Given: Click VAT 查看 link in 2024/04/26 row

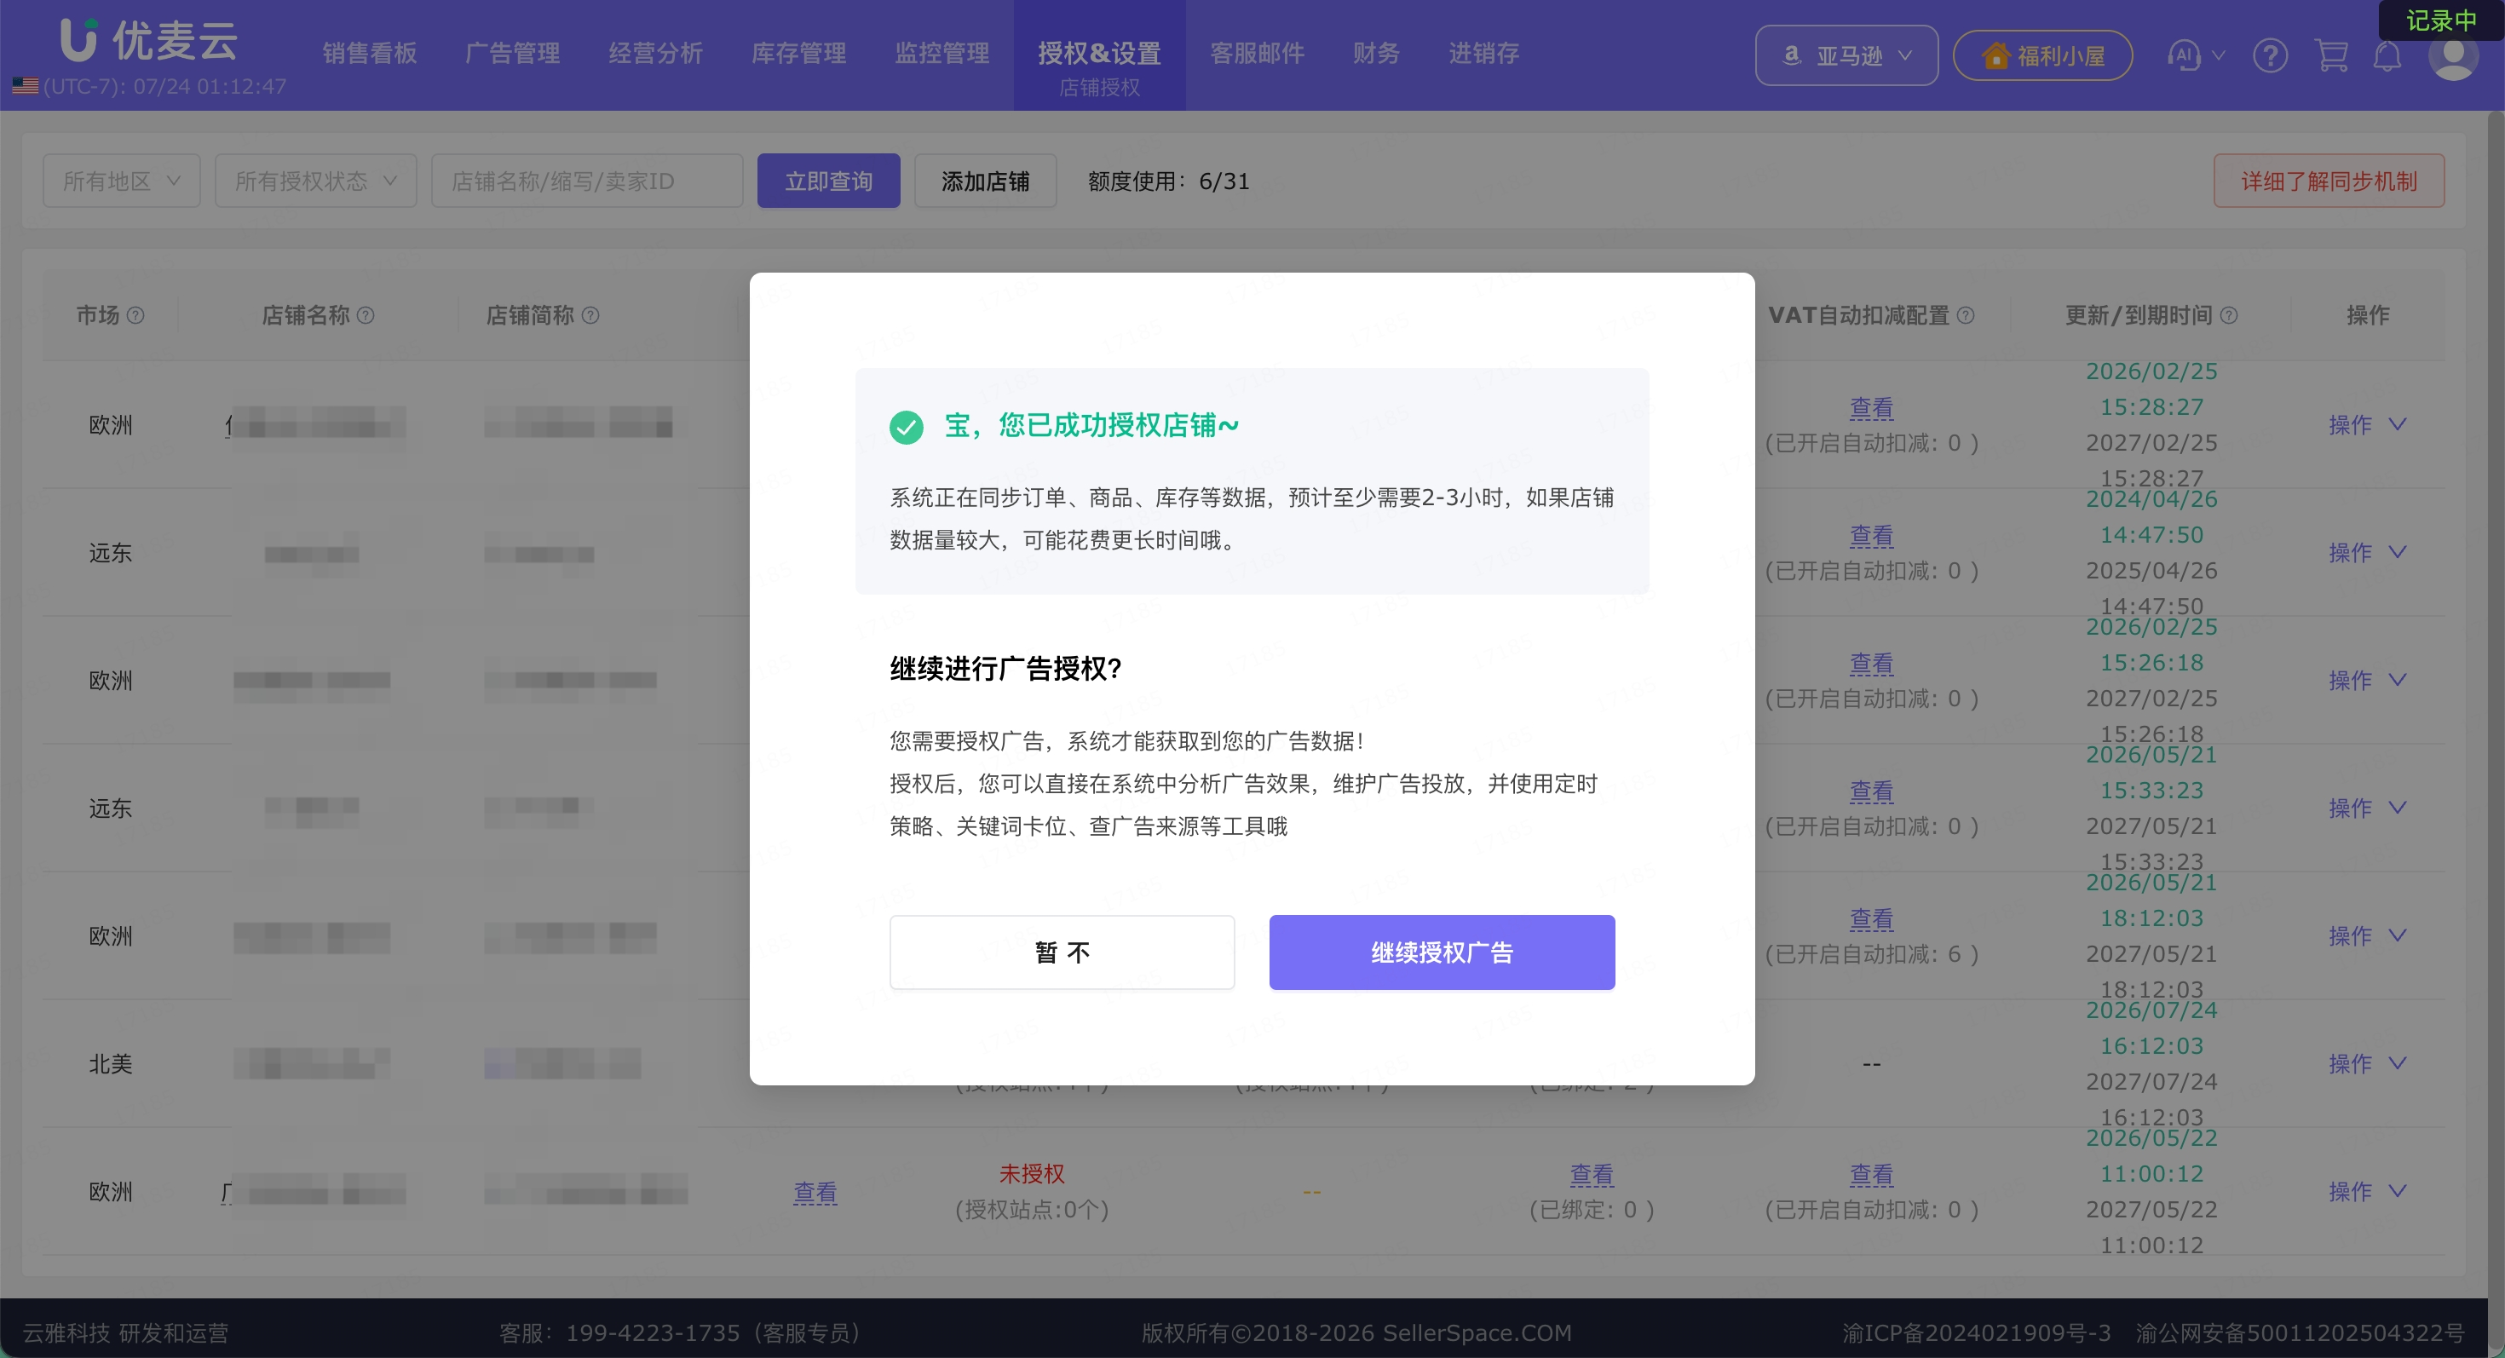Looking at the screenshot, I should (x=1871, y=536).
